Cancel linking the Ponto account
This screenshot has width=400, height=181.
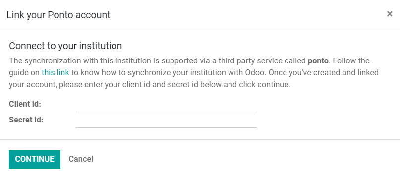pyautogui.click(x=81, y=159)
